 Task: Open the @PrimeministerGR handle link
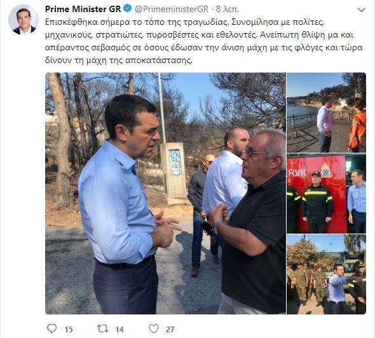(172, 9)
